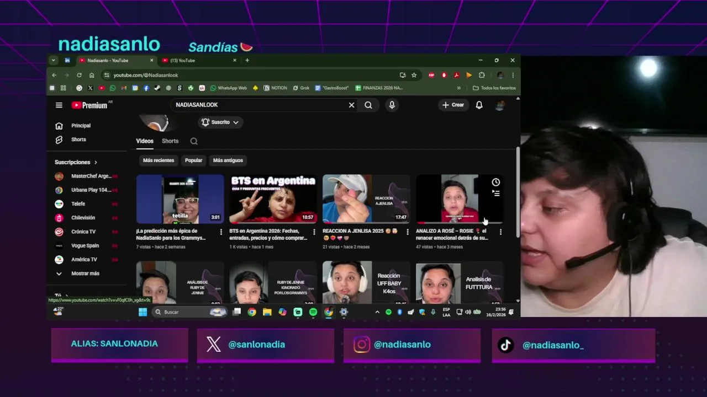Open the WhatsApp Web bookmark
Screen dimensions: 707x397
tap(228, 88)
